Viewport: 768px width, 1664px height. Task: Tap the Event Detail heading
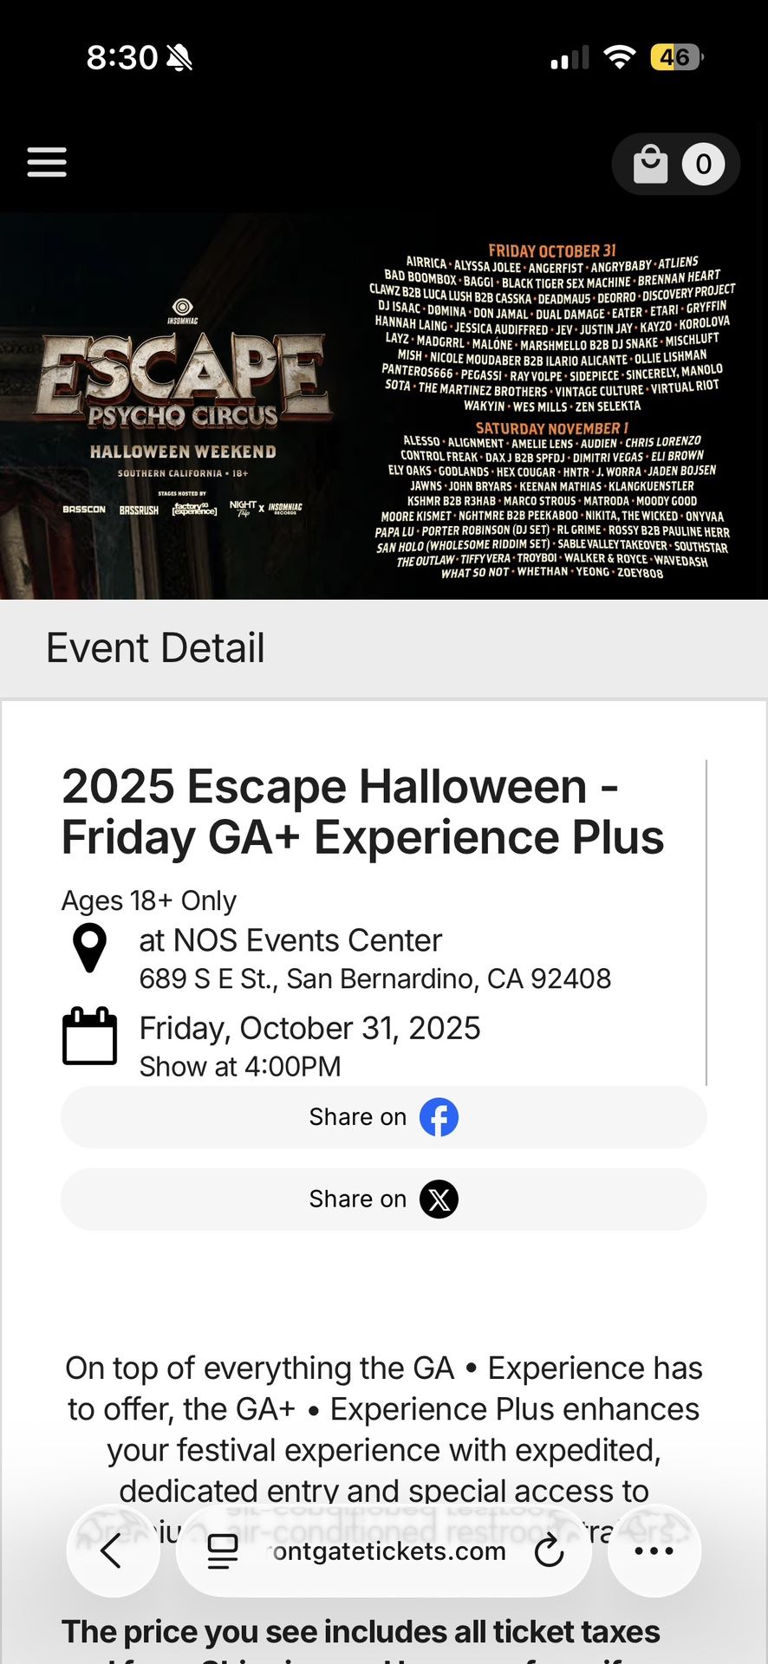point(156,647)
